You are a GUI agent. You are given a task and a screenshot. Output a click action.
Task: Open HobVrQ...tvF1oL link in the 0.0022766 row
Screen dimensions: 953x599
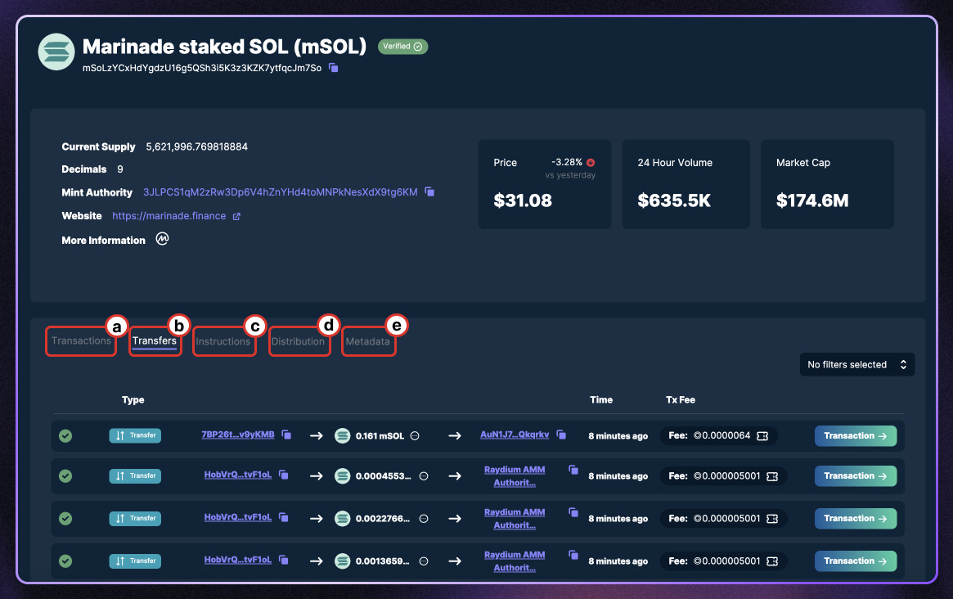pyautogui.click(x=238, y=517)
